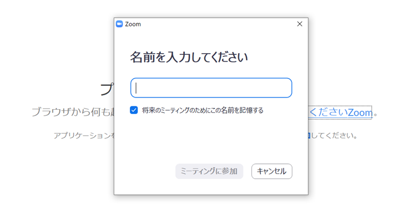
Task: Click the Zoom title text in dialog
Action: tap(133, 24)
